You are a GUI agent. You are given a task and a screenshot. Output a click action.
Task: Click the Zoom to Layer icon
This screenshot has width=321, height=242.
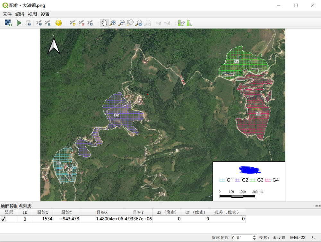130,23
